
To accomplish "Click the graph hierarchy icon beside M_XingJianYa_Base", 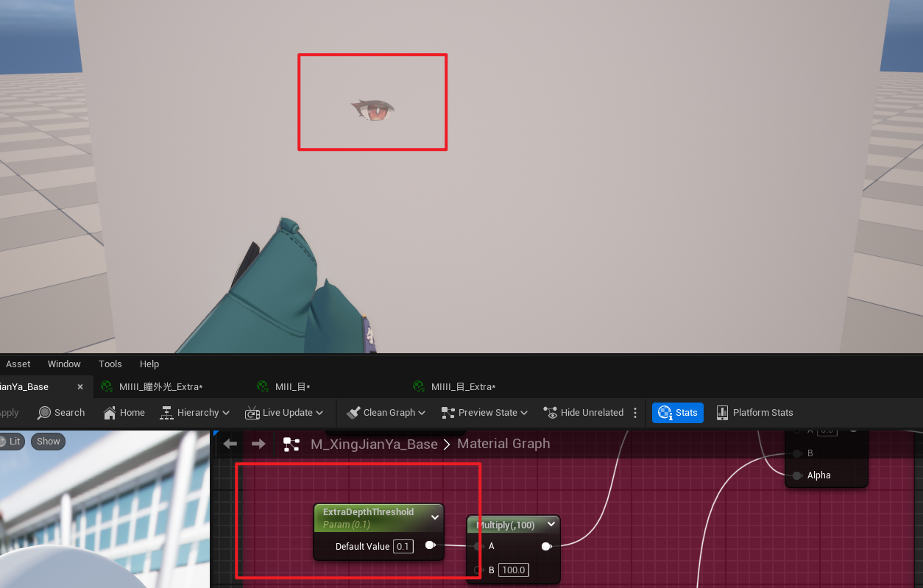I will [x=291, y=444].
